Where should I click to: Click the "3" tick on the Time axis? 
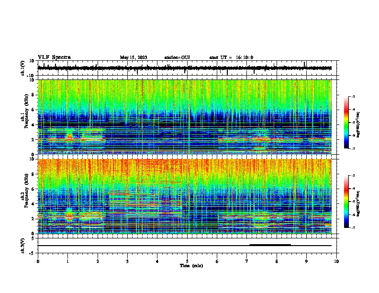(x=127, y=261)
